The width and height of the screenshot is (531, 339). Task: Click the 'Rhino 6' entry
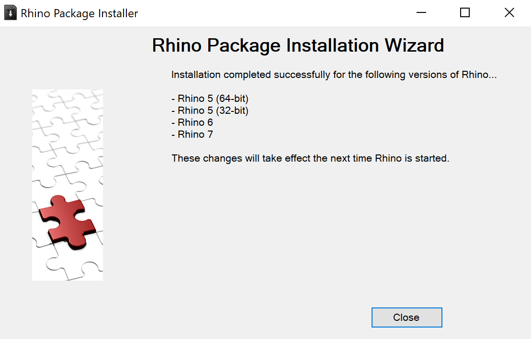point(192,122)
